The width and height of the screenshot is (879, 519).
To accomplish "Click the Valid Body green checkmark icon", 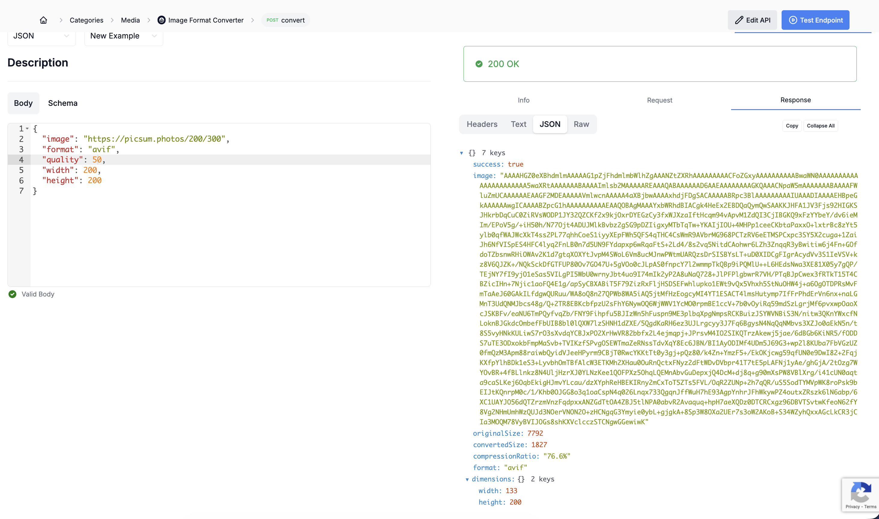I will (13, 294).
